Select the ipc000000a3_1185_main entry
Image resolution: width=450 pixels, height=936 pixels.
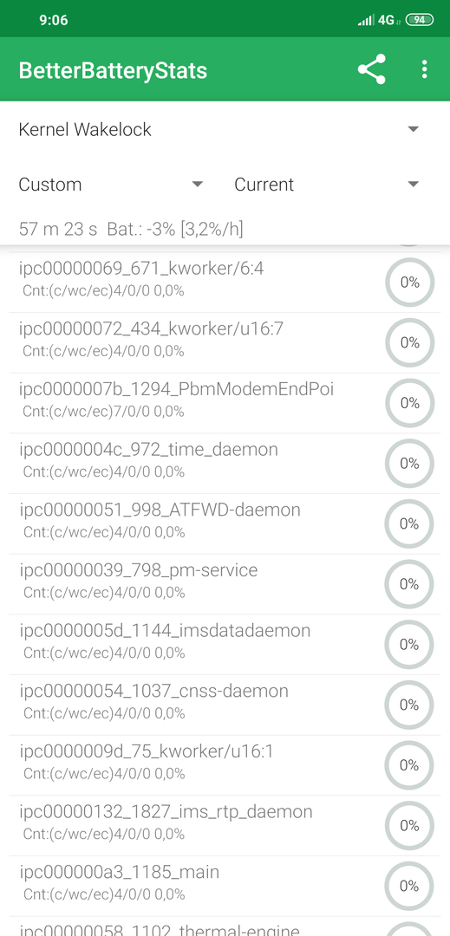[225, 885]
